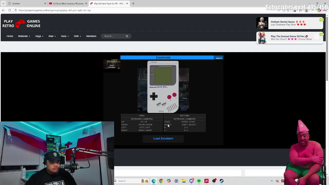Show hidden system tray icons
The height and width of the screenshot is (185, 329).
pyautogui.click(x=272, y=181)
